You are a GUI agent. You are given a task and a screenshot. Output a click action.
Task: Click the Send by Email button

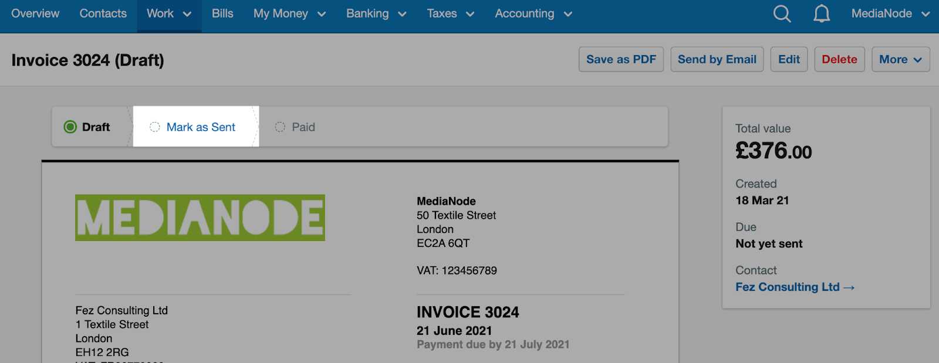717,59
